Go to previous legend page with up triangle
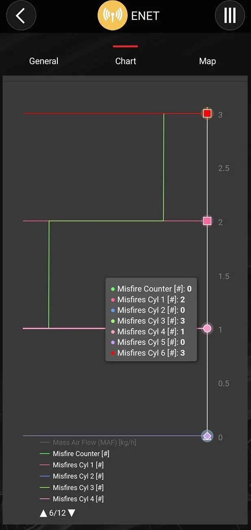 point(44,513)
